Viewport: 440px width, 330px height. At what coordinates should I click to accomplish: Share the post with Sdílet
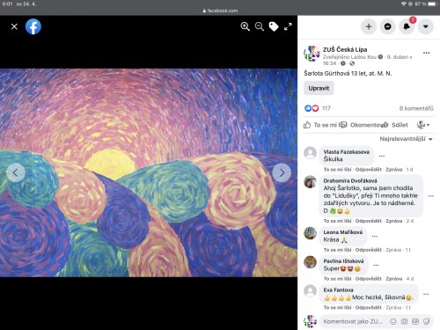point(395,125)
